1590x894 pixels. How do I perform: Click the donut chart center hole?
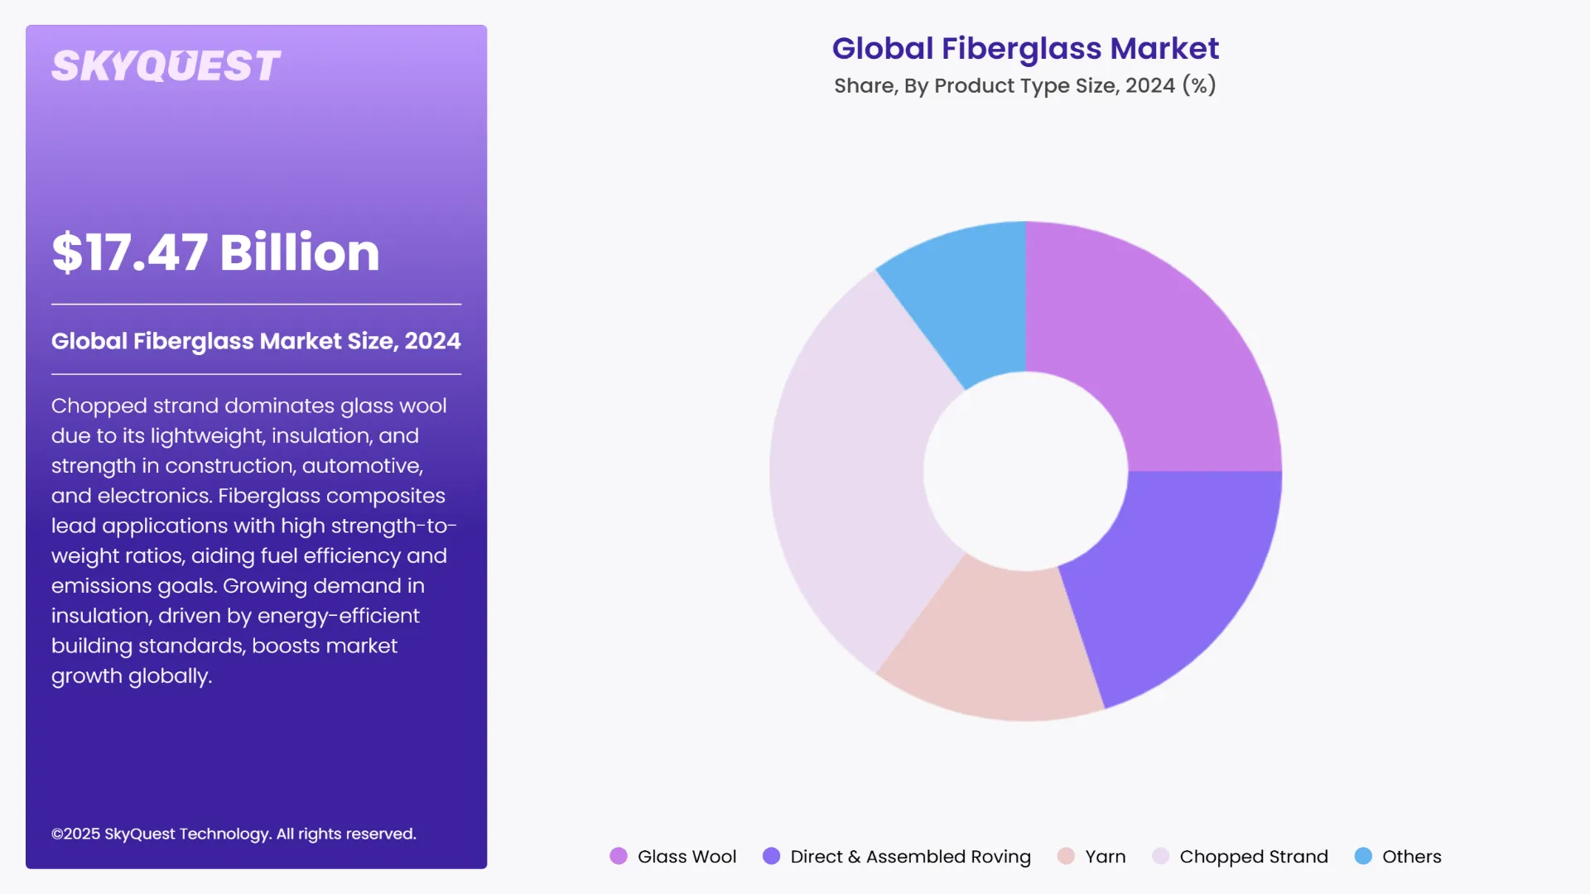(1027, 472)
